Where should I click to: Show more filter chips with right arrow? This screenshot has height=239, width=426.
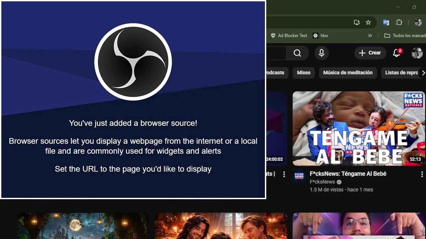[423, 73]
